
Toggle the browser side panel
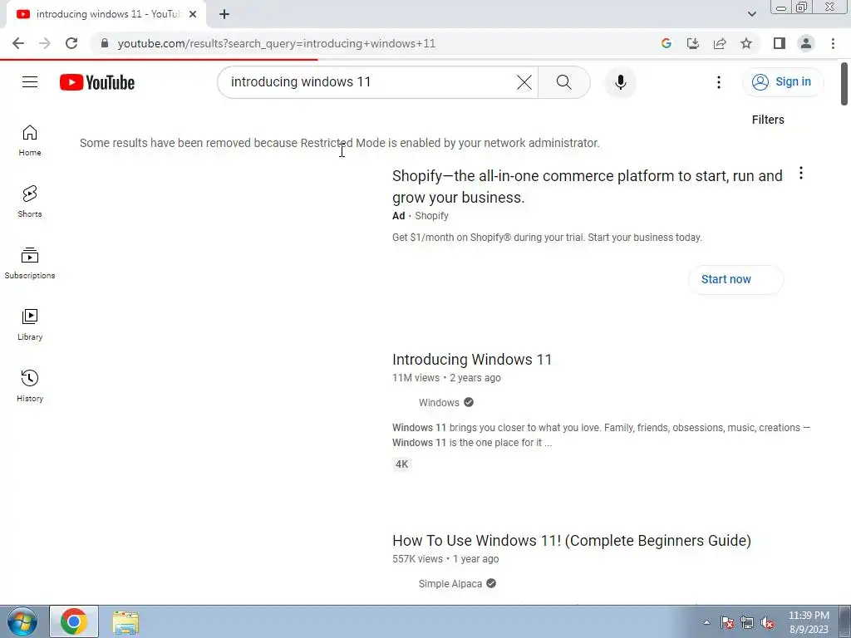point(780,43)
